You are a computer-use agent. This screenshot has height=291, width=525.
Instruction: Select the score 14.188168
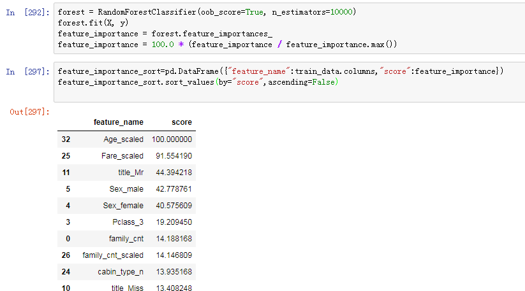[x=174, y=239]
